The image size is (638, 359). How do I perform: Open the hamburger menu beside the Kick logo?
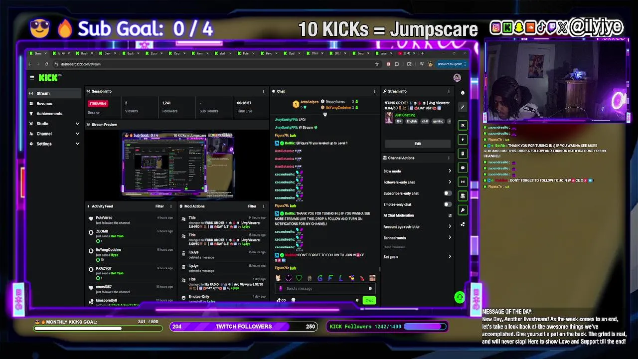click(x=32, y=78)
